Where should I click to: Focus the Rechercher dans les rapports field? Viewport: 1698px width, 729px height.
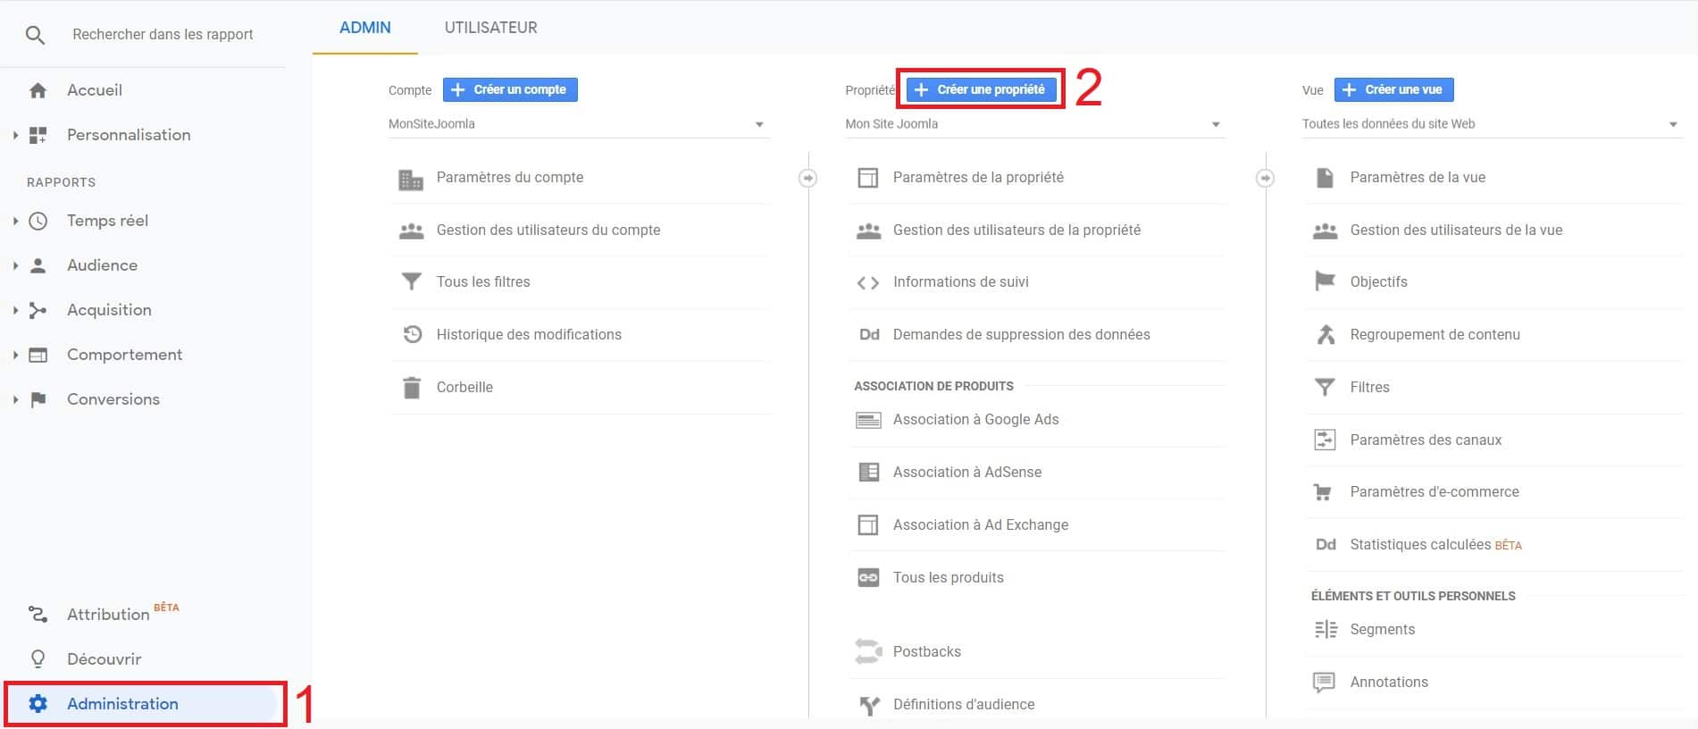tap(163, 35)
